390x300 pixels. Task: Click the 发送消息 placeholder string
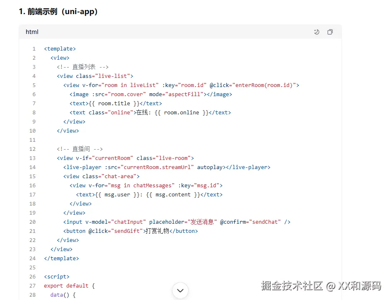click(202, 222)
